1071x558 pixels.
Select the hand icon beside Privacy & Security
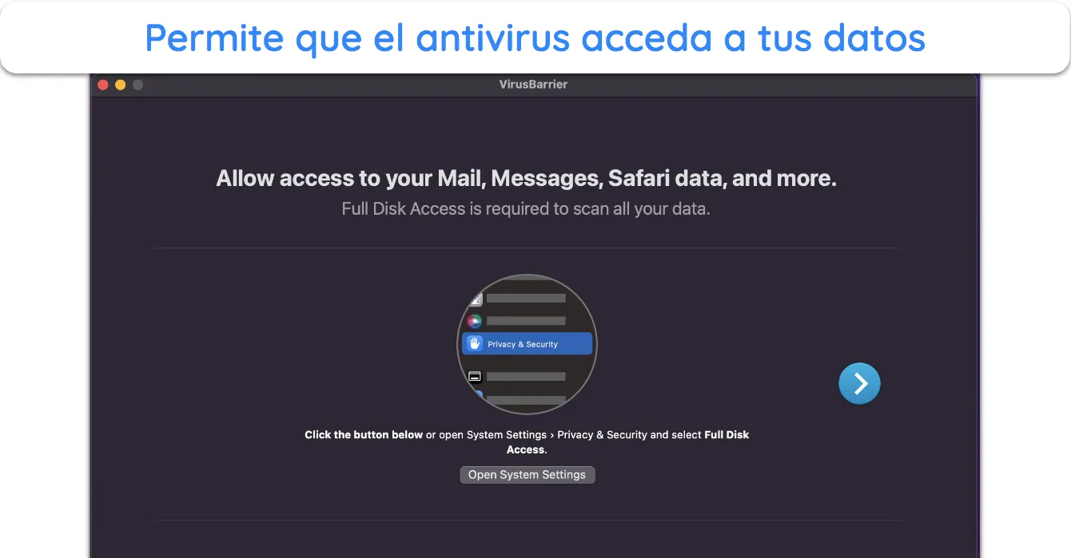click(x=475, y=344)
